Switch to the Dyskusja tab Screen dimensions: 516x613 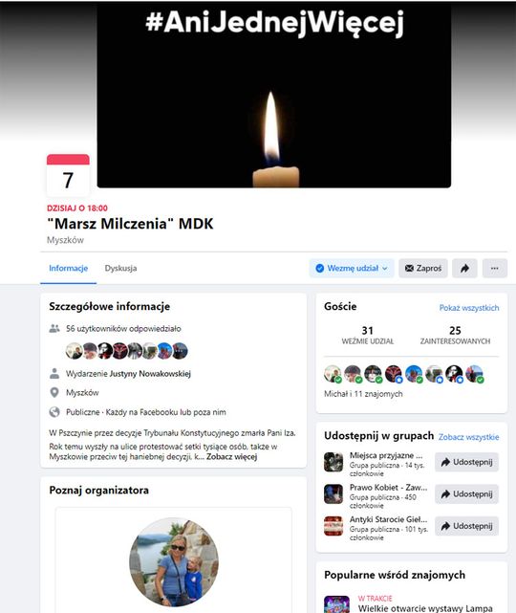120,268
